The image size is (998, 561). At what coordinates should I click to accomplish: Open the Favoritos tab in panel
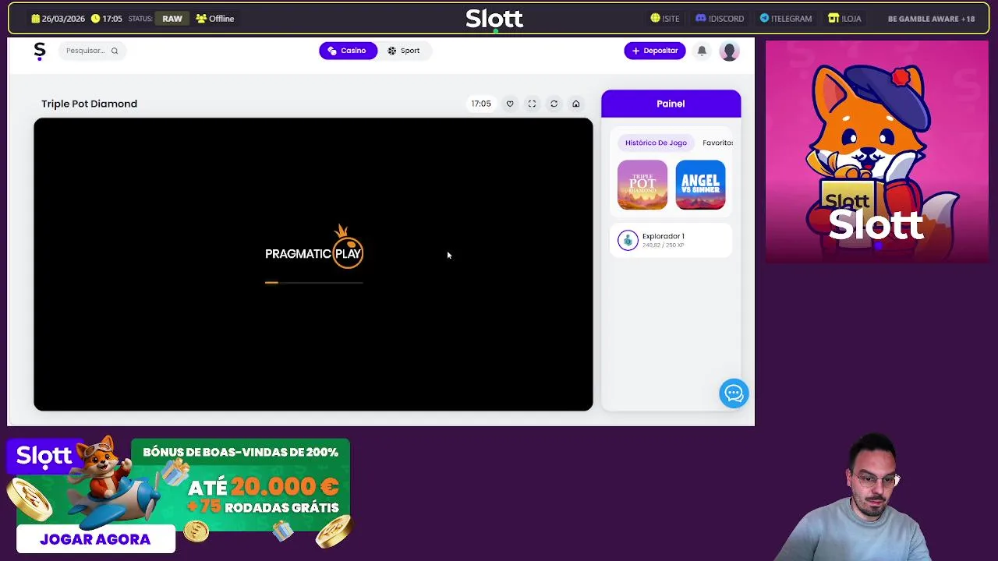(x=717, y=143)
